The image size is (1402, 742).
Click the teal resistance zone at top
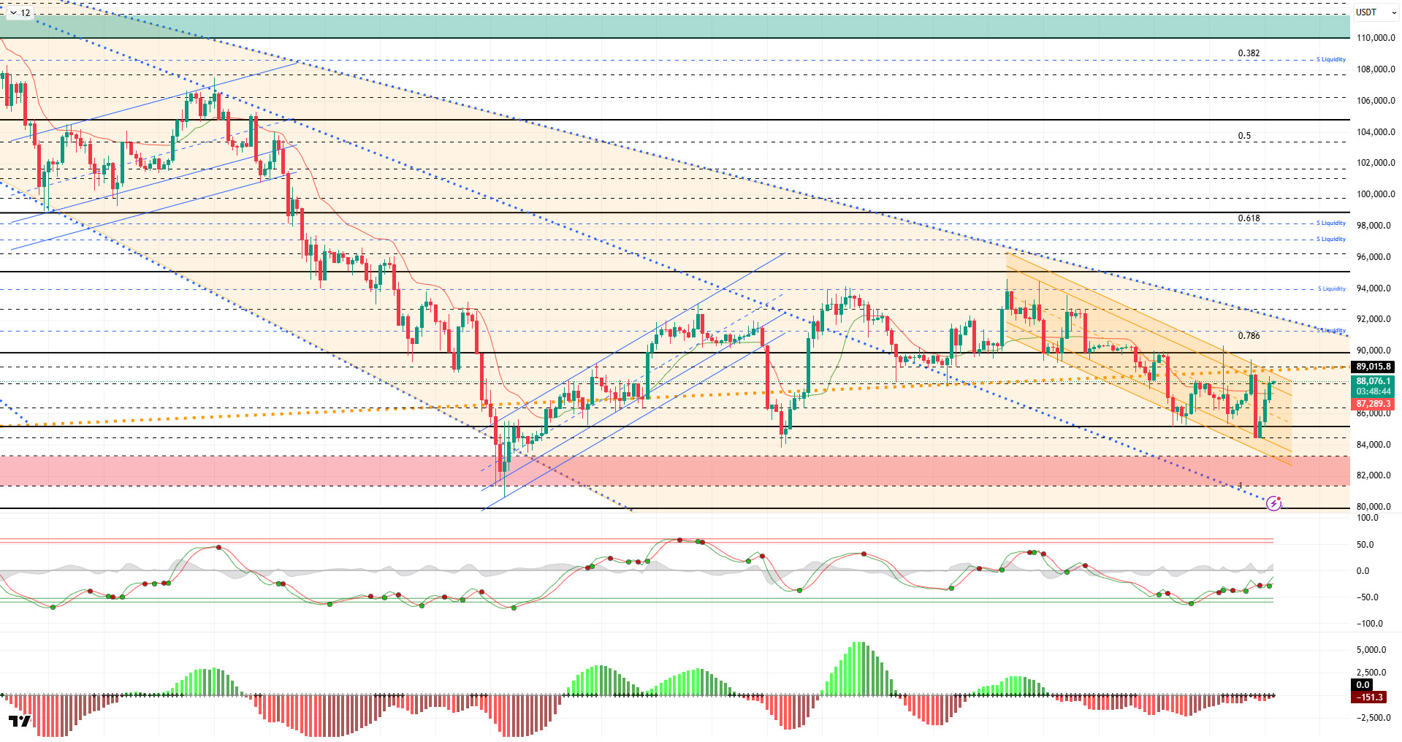tap(658, 27)
